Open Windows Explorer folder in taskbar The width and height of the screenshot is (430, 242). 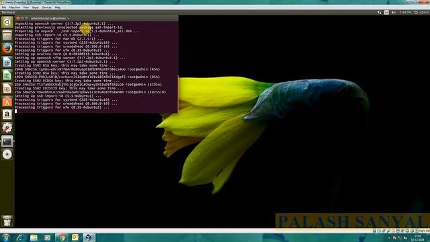click(x=34, y=237)
